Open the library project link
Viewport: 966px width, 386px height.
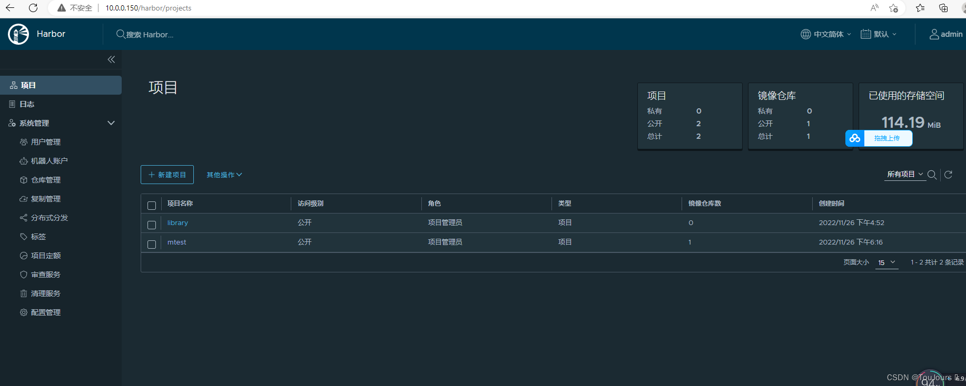(x=178, y=223)
